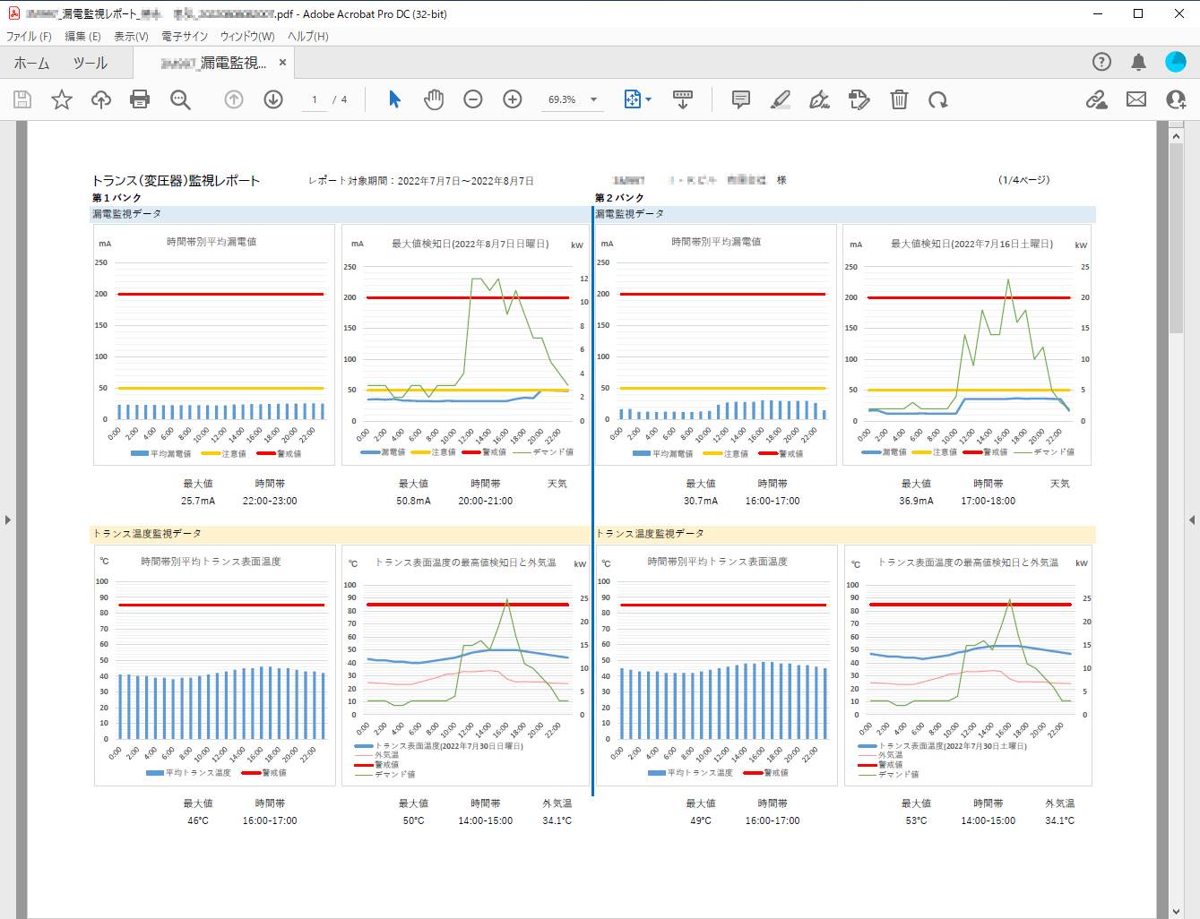
Task: Go to previous page arrow
Action: click(234, 99)
